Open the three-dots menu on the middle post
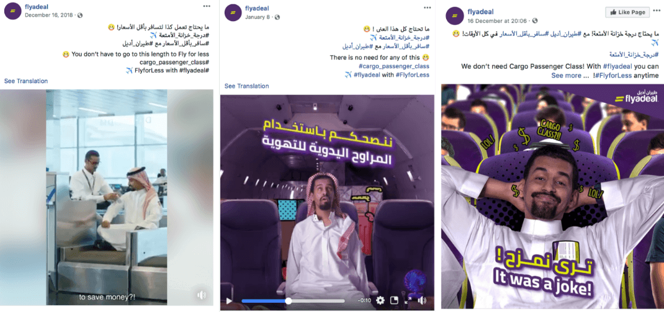664x312 pixels. click(x=427, y=6)
